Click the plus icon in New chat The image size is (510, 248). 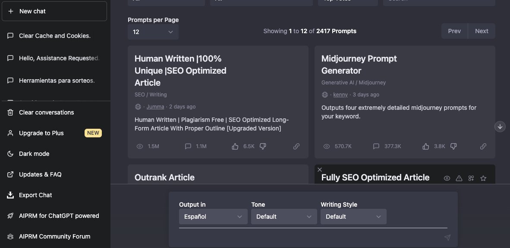click(x=11, y=11)
